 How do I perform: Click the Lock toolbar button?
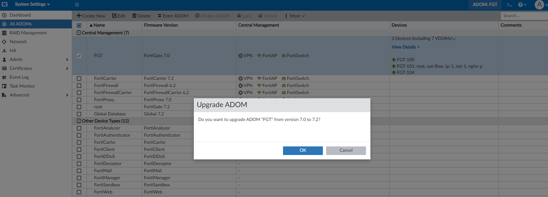244,16
